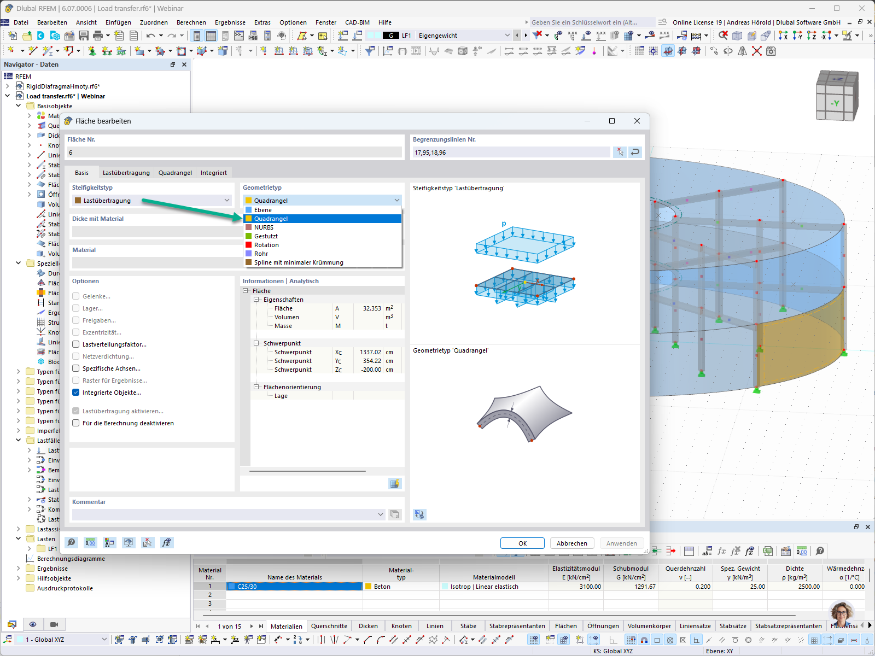This screenshot has height=656, width=875.
Task: Click the mirror tool icon in second toolbar
Action: click(743, 51)
